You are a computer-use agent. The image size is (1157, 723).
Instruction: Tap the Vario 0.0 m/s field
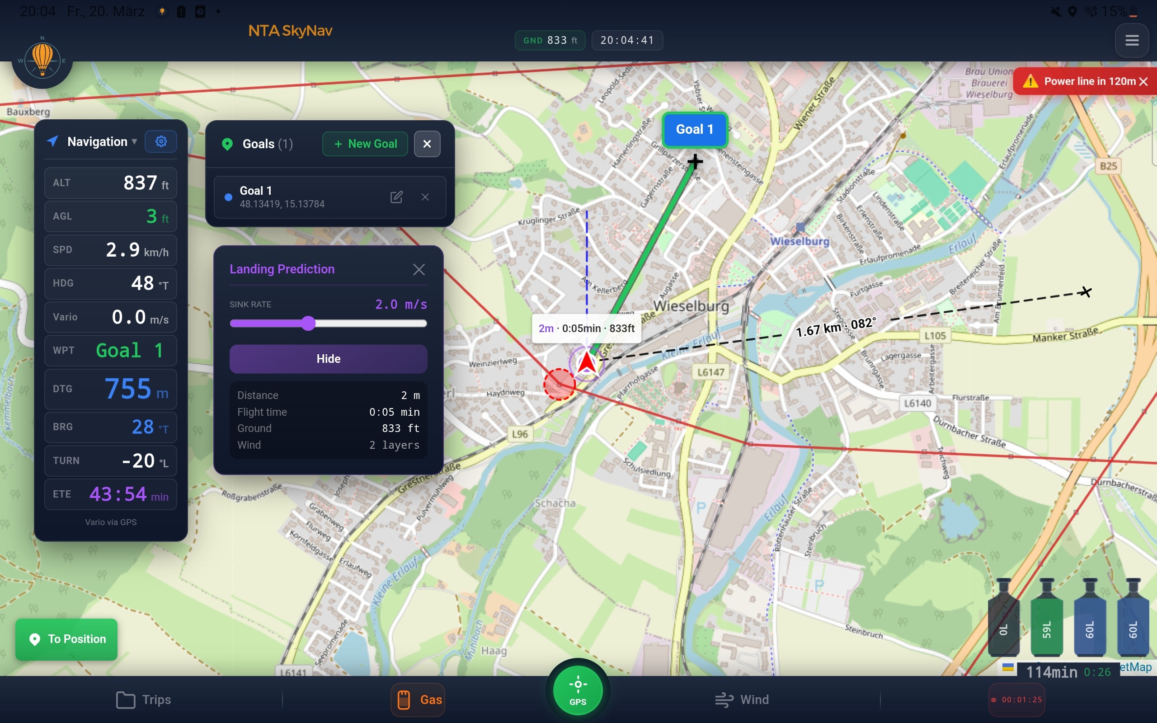coord(110,317)
